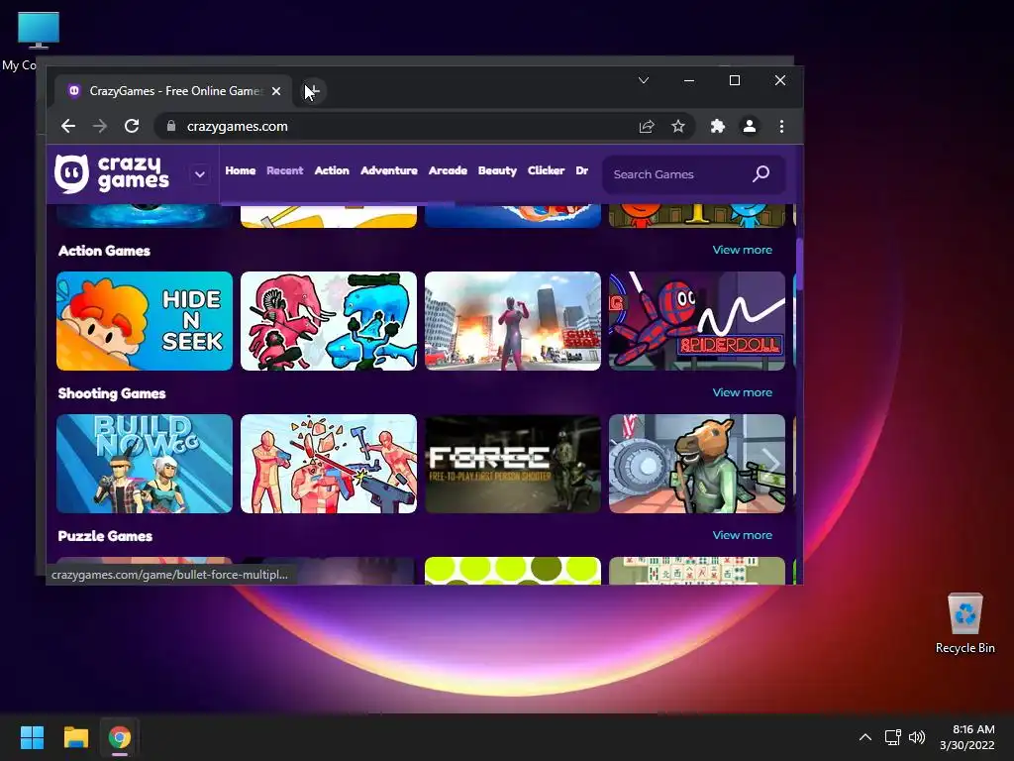1014x761 pixels.
Task: Open Chrome's three-dot menu
Action: [x=782, y=126]
